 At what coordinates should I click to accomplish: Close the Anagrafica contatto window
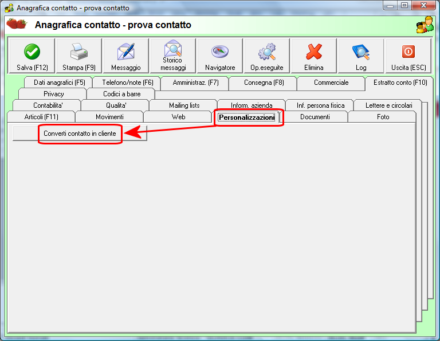tap(424, 6)
